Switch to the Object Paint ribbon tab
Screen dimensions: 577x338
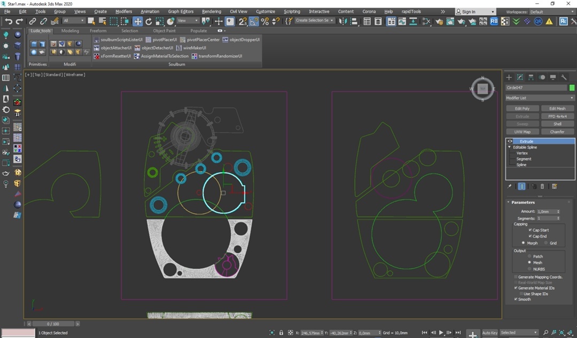[164, 31]
